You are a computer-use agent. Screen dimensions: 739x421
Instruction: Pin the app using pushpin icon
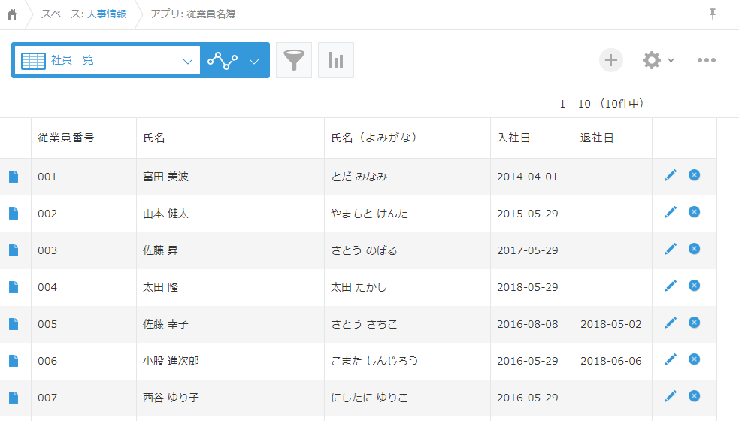713,14
